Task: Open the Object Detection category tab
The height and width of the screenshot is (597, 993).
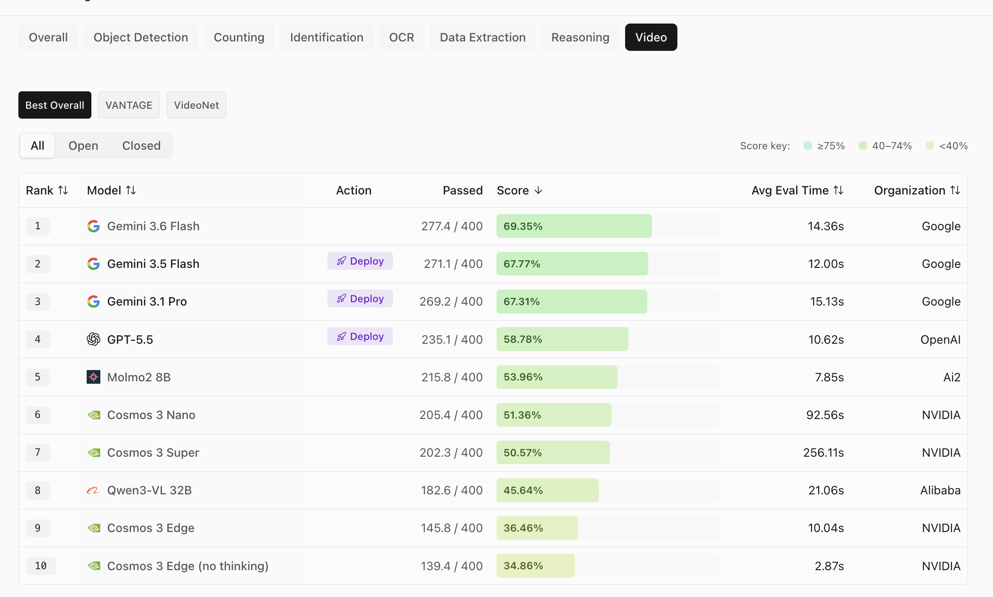Action: pyautogui.click(x=141, y=37)
